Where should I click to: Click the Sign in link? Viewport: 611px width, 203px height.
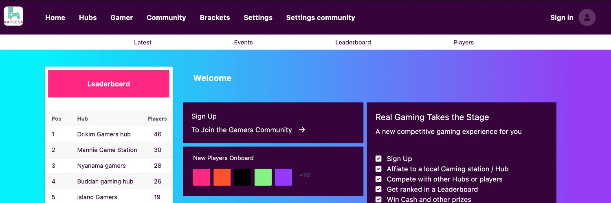562,17
